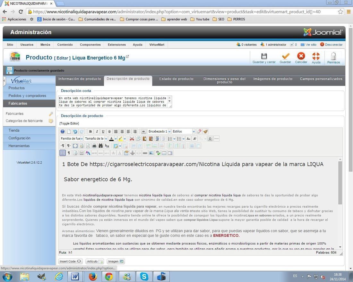Open search with the binoculars icon
The width and height of the screenshot is (353, 282).
click(101, 146)
